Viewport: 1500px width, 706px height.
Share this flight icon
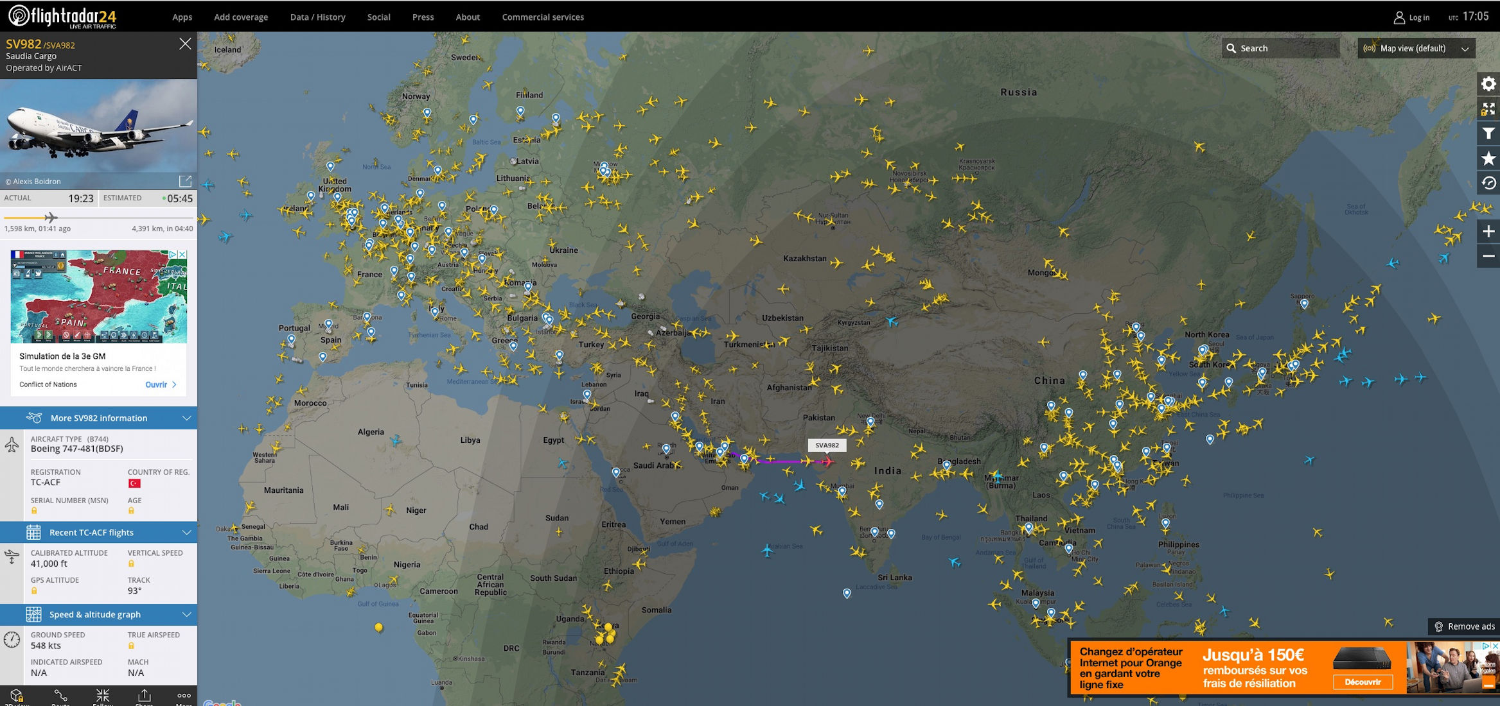point(144,696)
